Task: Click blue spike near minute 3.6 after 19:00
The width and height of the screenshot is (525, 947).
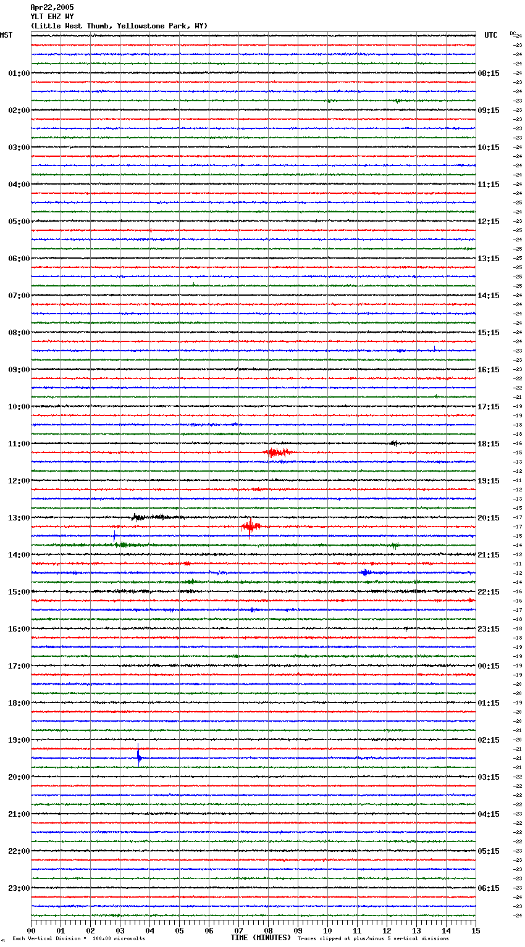Action: (x=139, y=757)
